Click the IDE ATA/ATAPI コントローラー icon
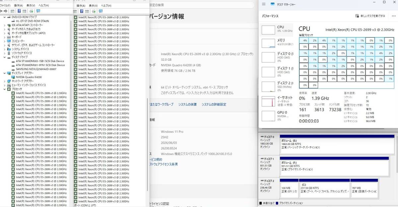 (x=9, y=25)
